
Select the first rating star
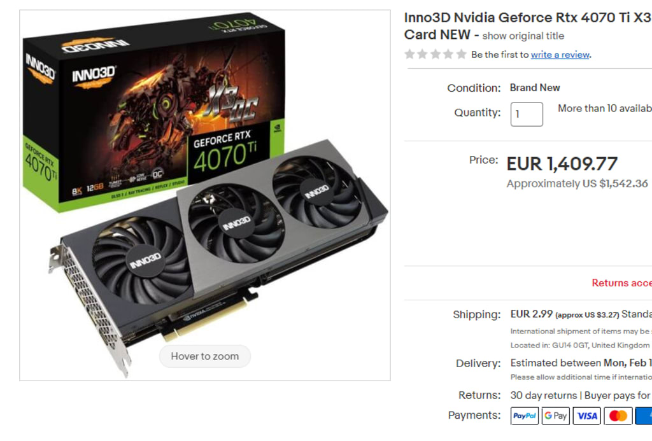pyautogui.click(x=409, y=54)
